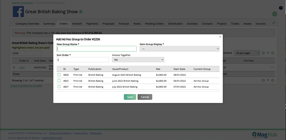Click Ad Hoc Group cell for item 4825
Screen dimensions: 286x140
coord(201,81)
